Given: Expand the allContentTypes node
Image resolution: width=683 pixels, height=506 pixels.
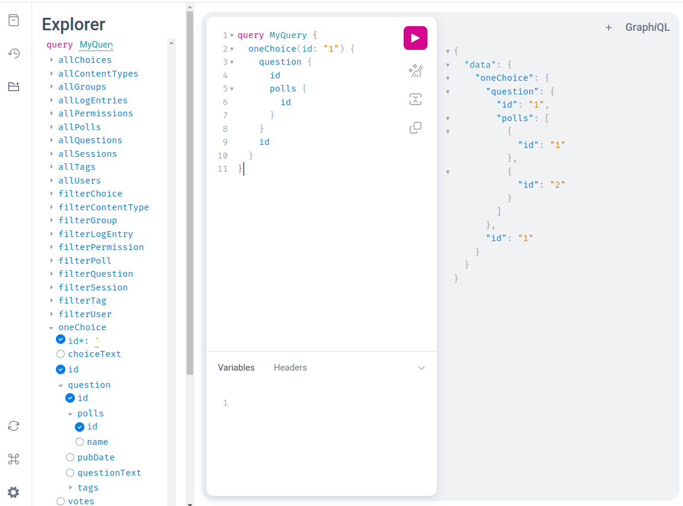Looking at the screenshot, I should pos(51,74).
